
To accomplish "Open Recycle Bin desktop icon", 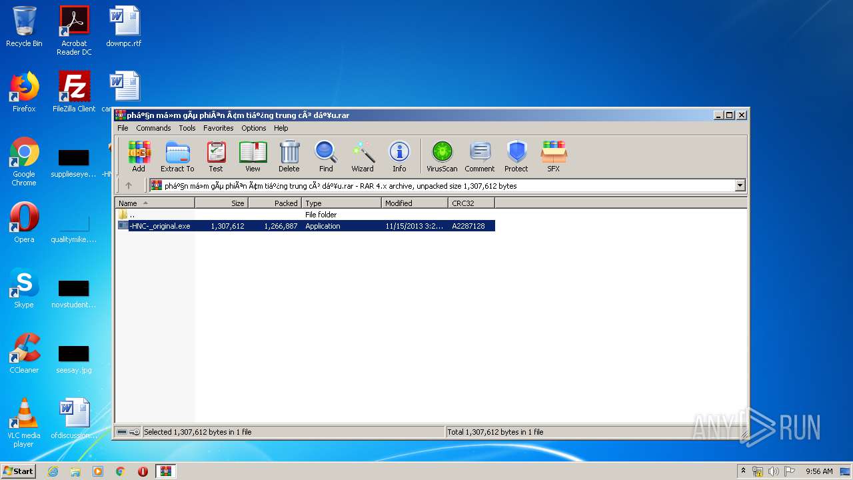I will [24, 27].
